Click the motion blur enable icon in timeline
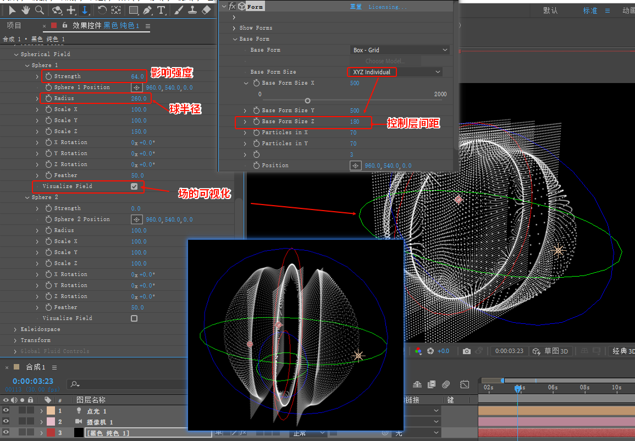Image resolution: width=635 pixels, height=441 pixels. [446, 384]
